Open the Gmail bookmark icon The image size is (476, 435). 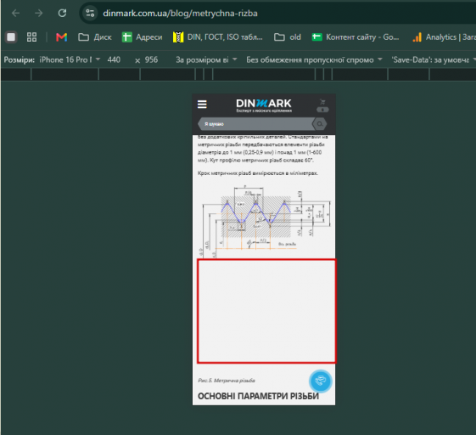pyautogui.click(x=62, y=37)
